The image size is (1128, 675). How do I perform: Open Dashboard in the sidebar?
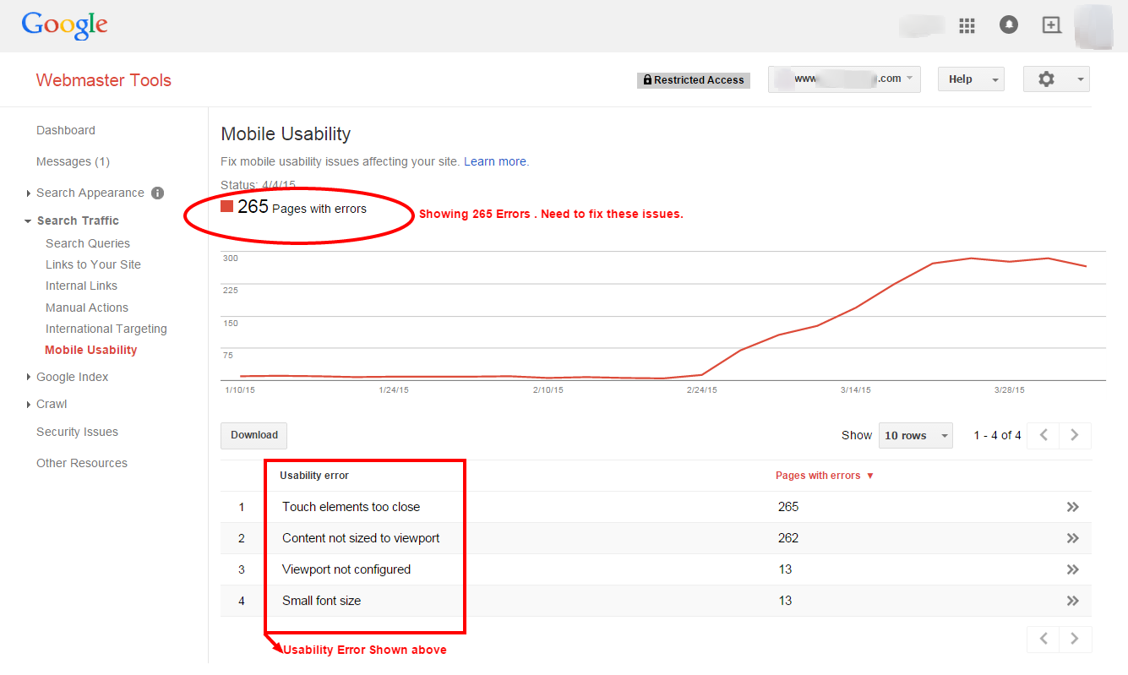pos(66,130)
